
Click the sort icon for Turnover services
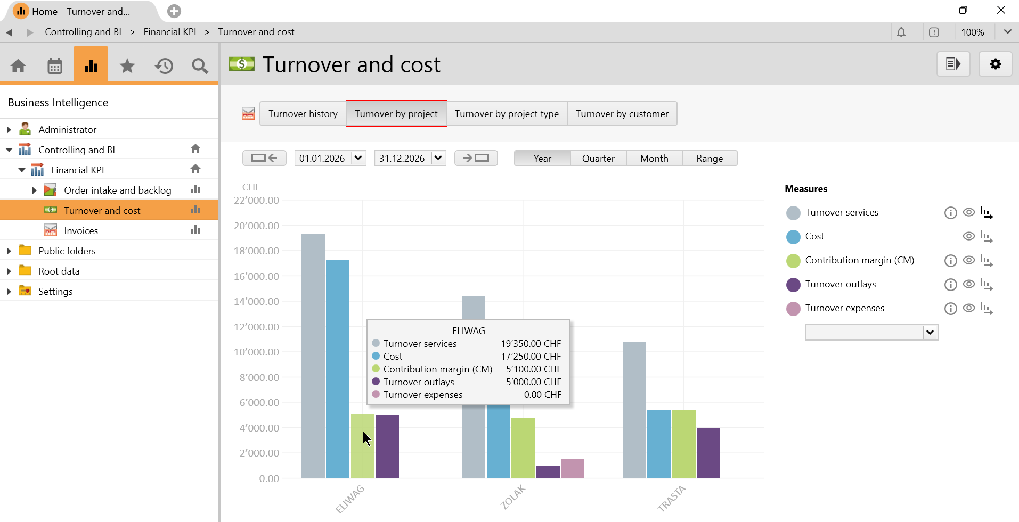(x=987, y=213)
